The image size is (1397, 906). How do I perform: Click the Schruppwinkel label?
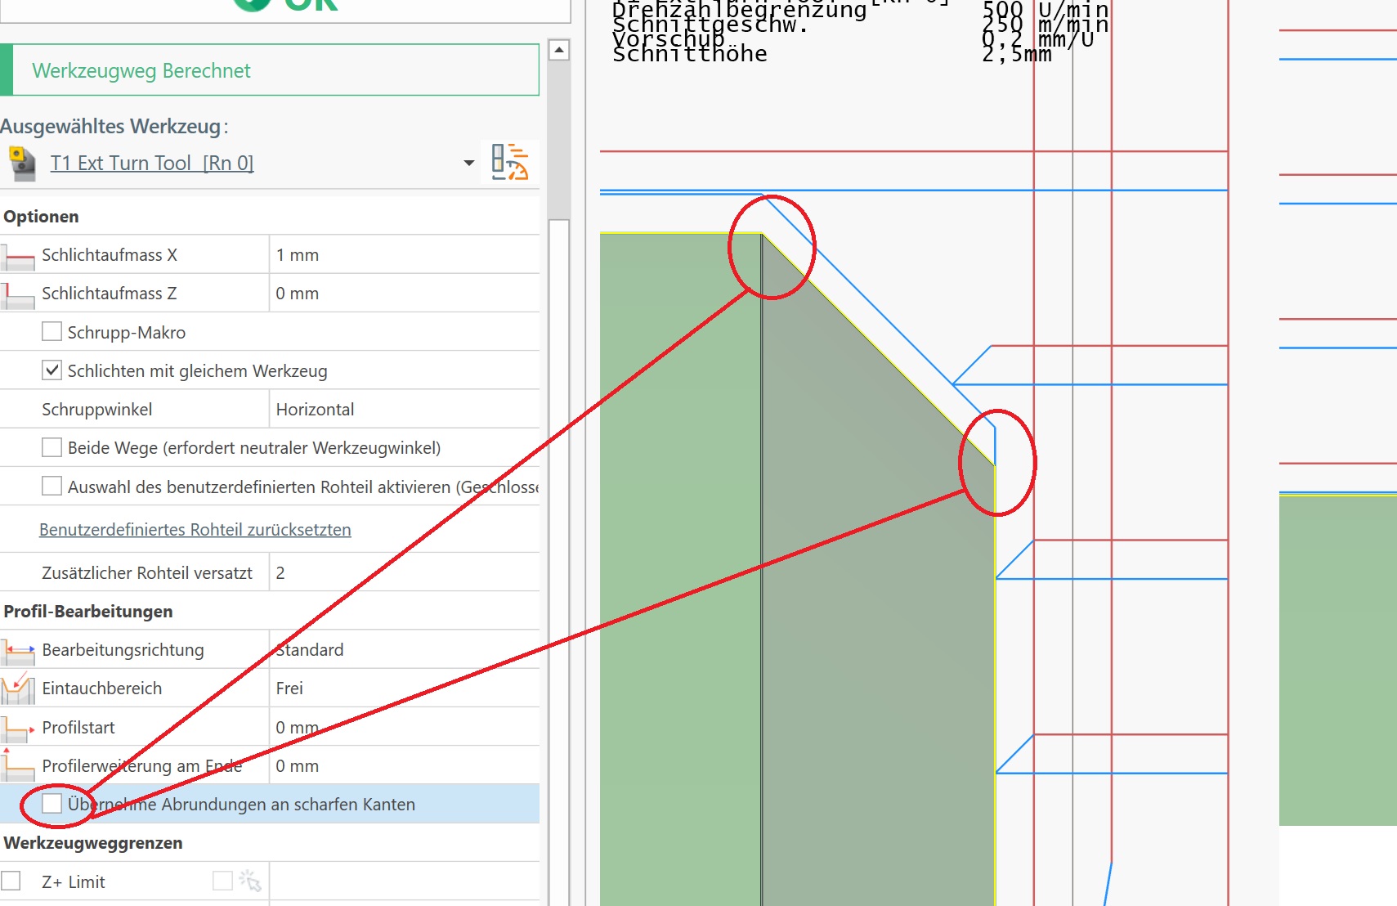click(96, 410)
